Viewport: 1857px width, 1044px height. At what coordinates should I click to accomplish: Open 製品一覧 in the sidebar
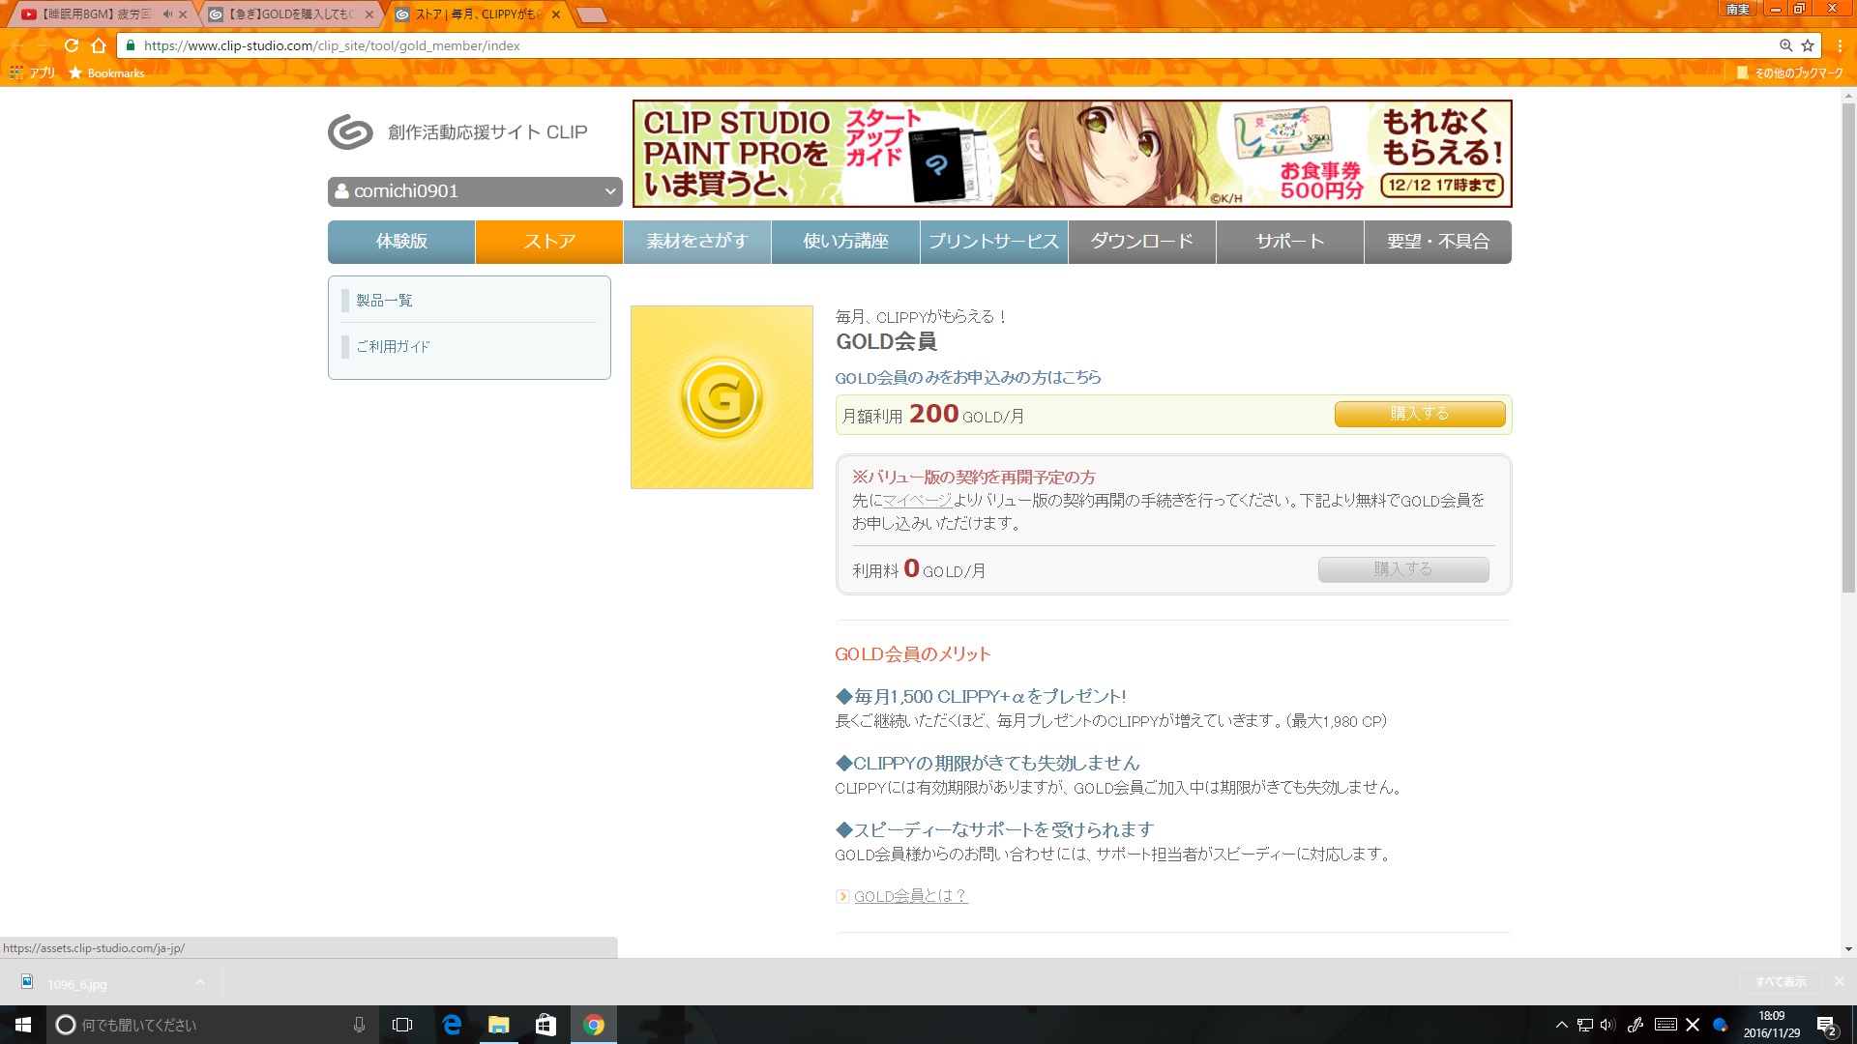384,301
